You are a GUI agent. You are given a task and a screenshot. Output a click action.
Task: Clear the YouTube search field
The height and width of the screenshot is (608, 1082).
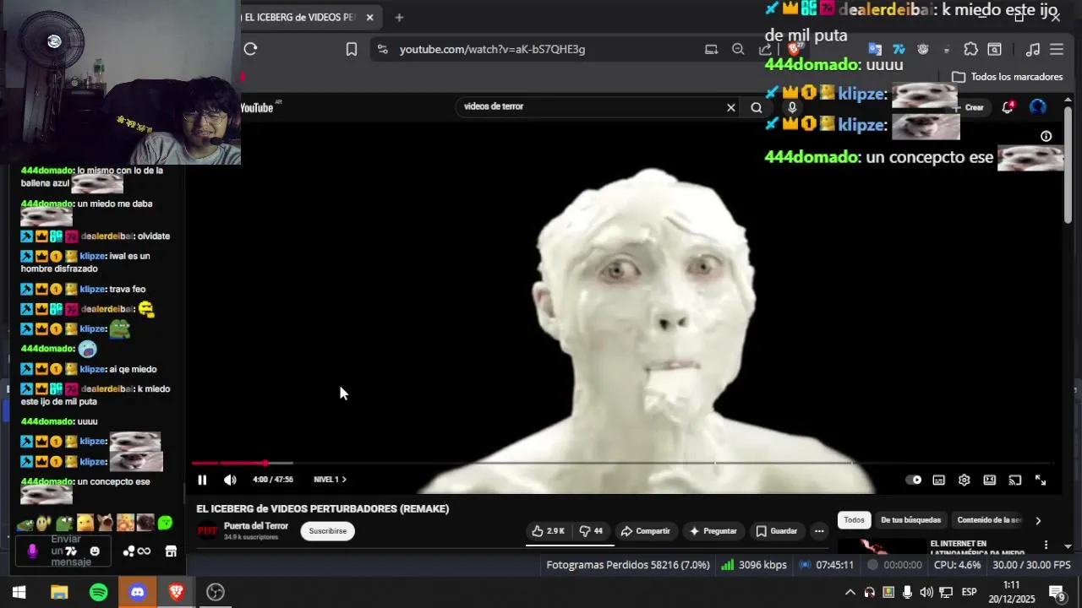tap(731, 107)
